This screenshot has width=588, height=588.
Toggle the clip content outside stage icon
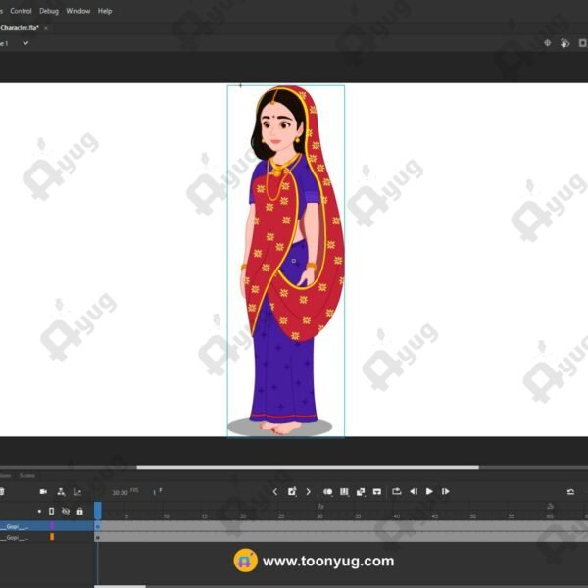pyautogui.click(x=582, y=43)
